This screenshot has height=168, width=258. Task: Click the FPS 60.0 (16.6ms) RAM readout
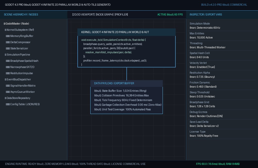tap(218, 164)
